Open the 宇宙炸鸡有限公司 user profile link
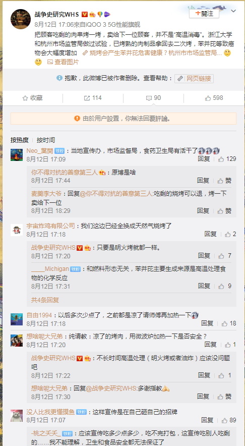Screen dimensions: 245x446 point(50,226)
